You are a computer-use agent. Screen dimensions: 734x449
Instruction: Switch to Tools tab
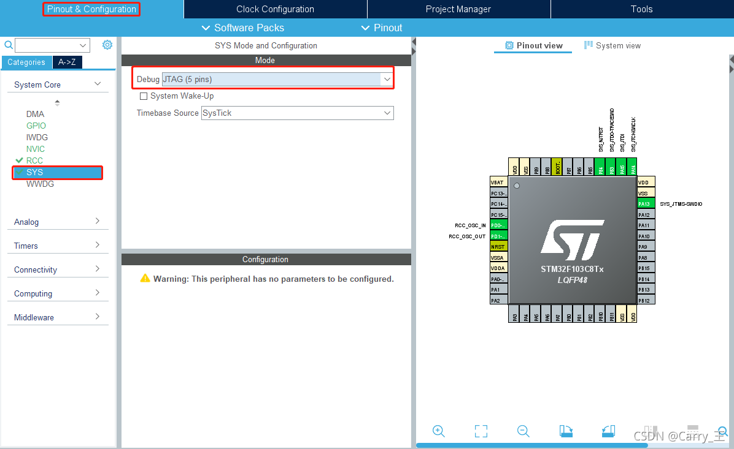click(x=642, y=9)
